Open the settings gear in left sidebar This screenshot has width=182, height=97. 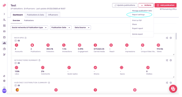4,81
